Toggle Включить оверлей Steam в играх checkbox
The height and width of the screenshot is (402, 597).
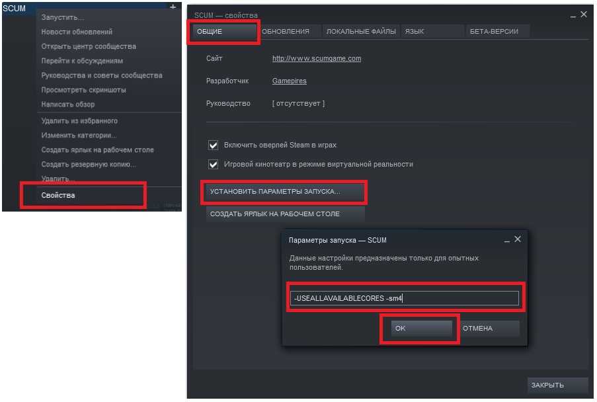click(213, 145)
